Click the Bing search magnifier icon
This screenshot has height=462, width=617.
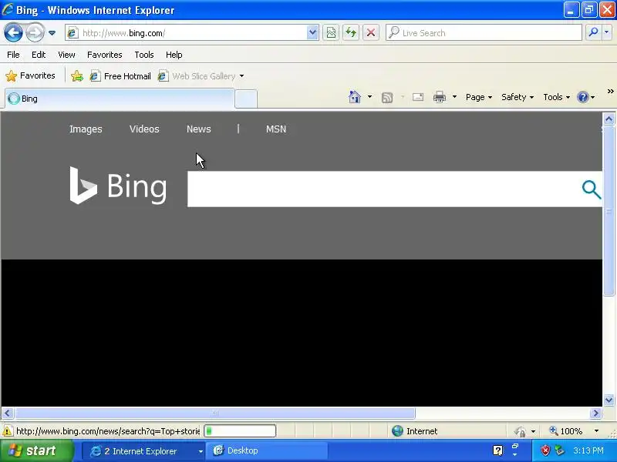[592, 189]
